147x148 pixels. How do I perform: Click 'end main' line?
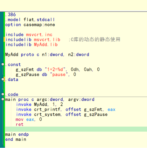pyautogui.click(x=16, y=140)
